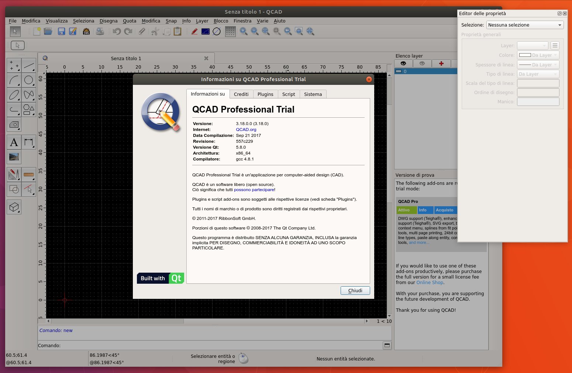
Task: Export drawing using the SVG icon
Action: 86,31
